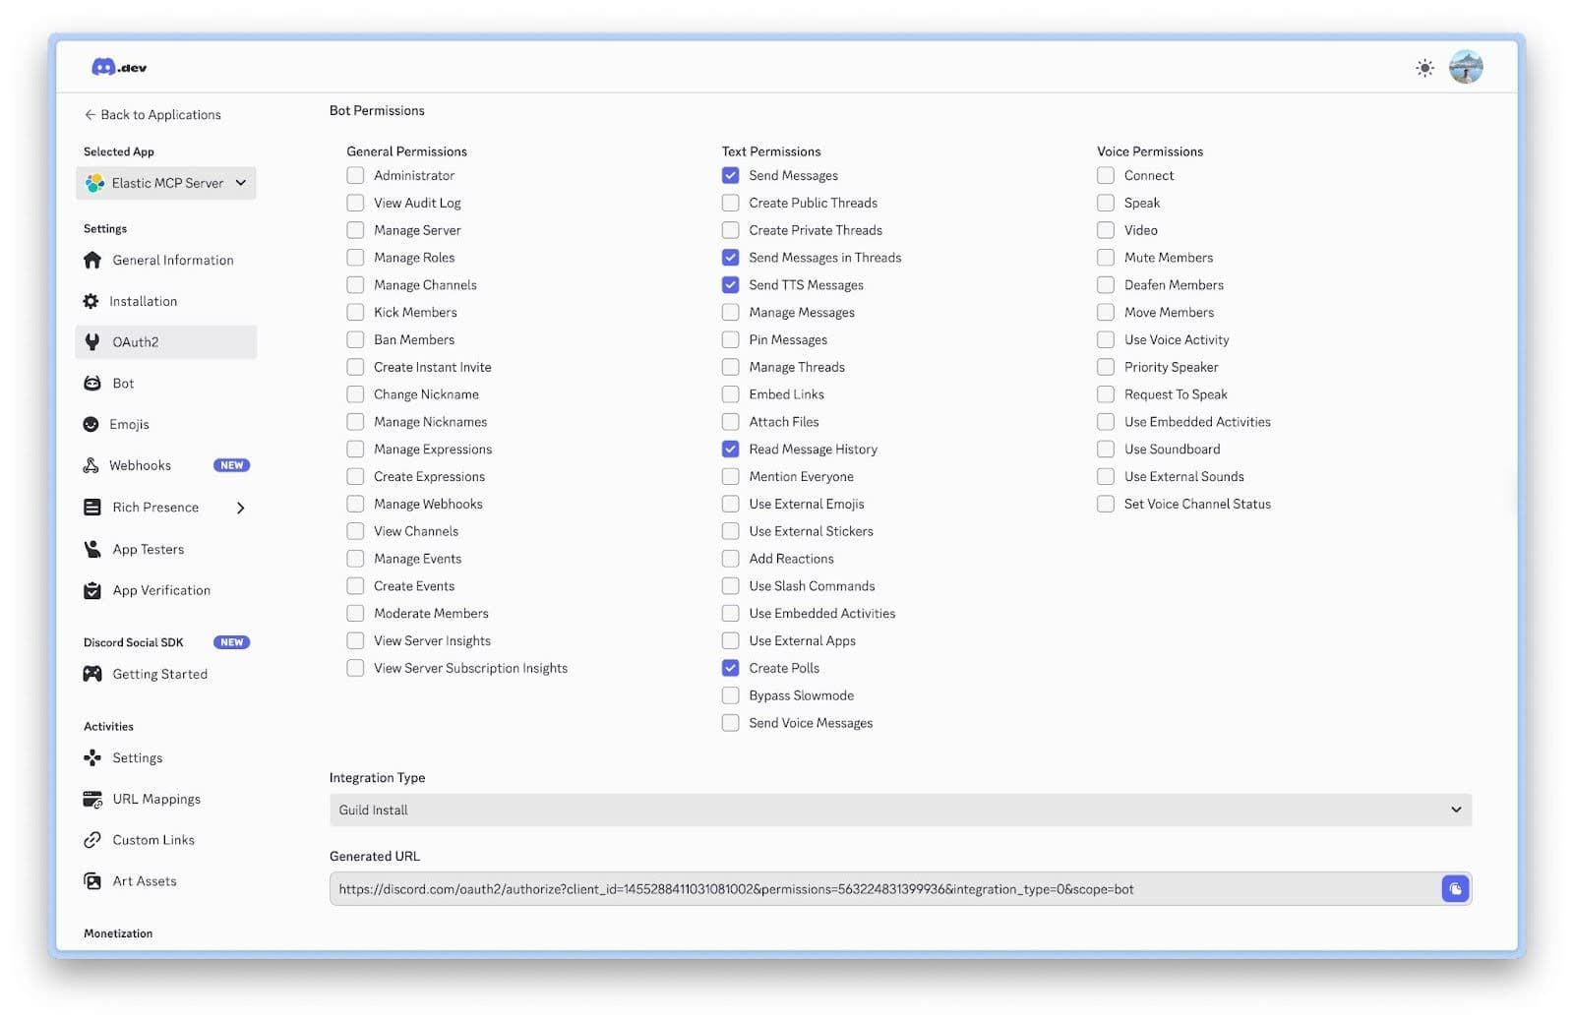Open the Installation settings page
This screenshot has height=1022, width=1574.
coord(143,301)
